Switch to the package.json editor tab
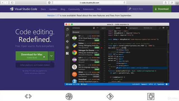 [x=134, y=28]
